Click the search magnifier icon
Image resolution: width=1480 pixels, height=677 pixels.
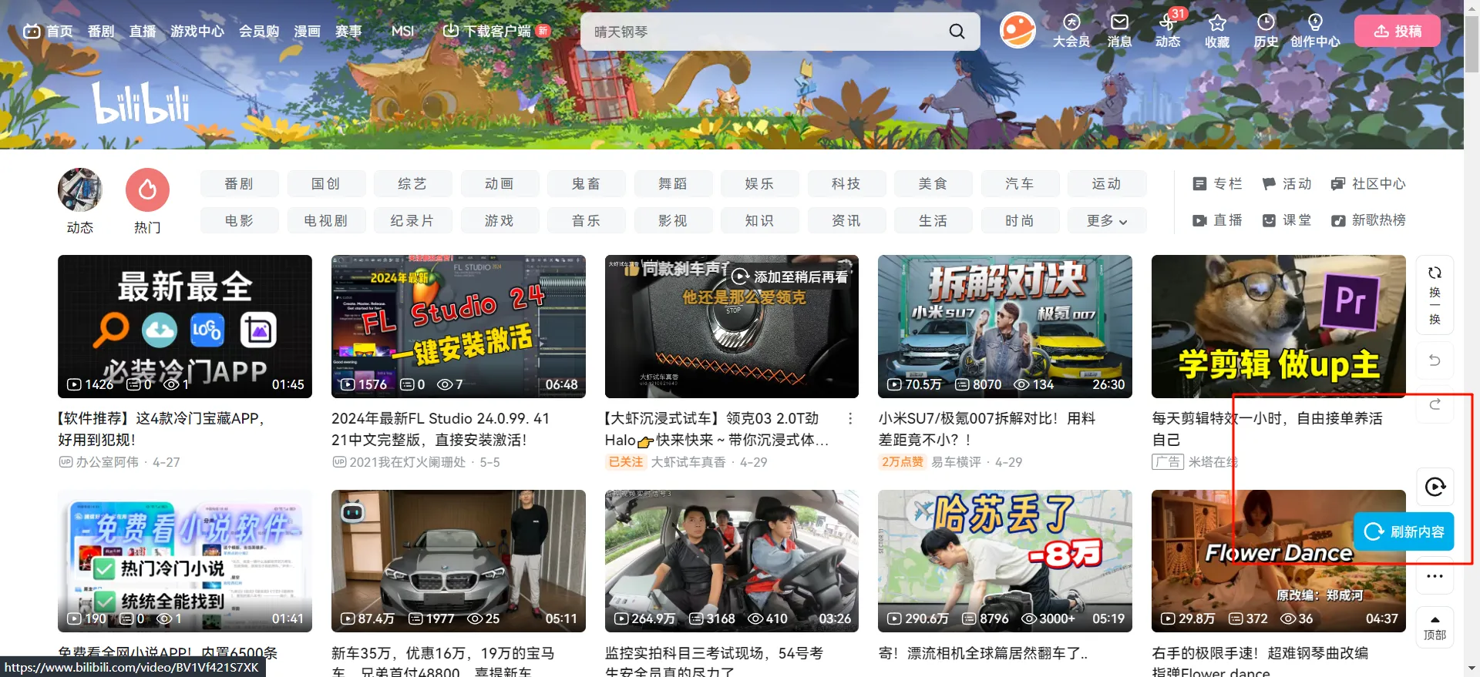pos(957,32)
